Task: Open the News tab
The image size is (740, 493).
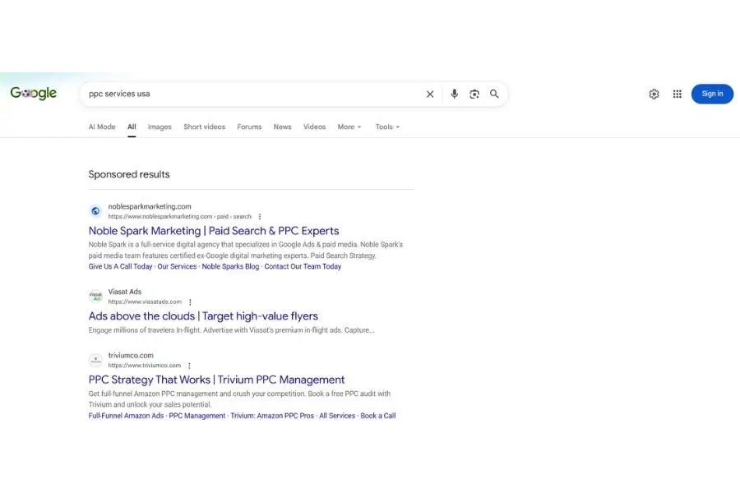Action: (282, 127)
